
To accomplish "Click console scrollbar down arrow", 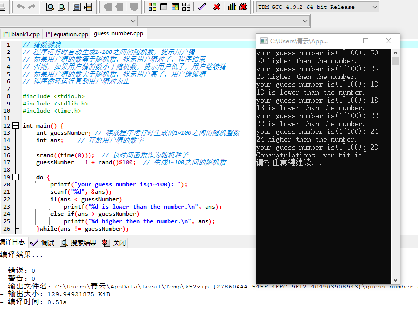I will pos(395,280).
